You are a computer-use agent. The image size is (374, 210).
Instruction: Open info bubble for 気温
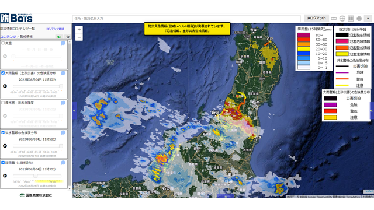63,43
